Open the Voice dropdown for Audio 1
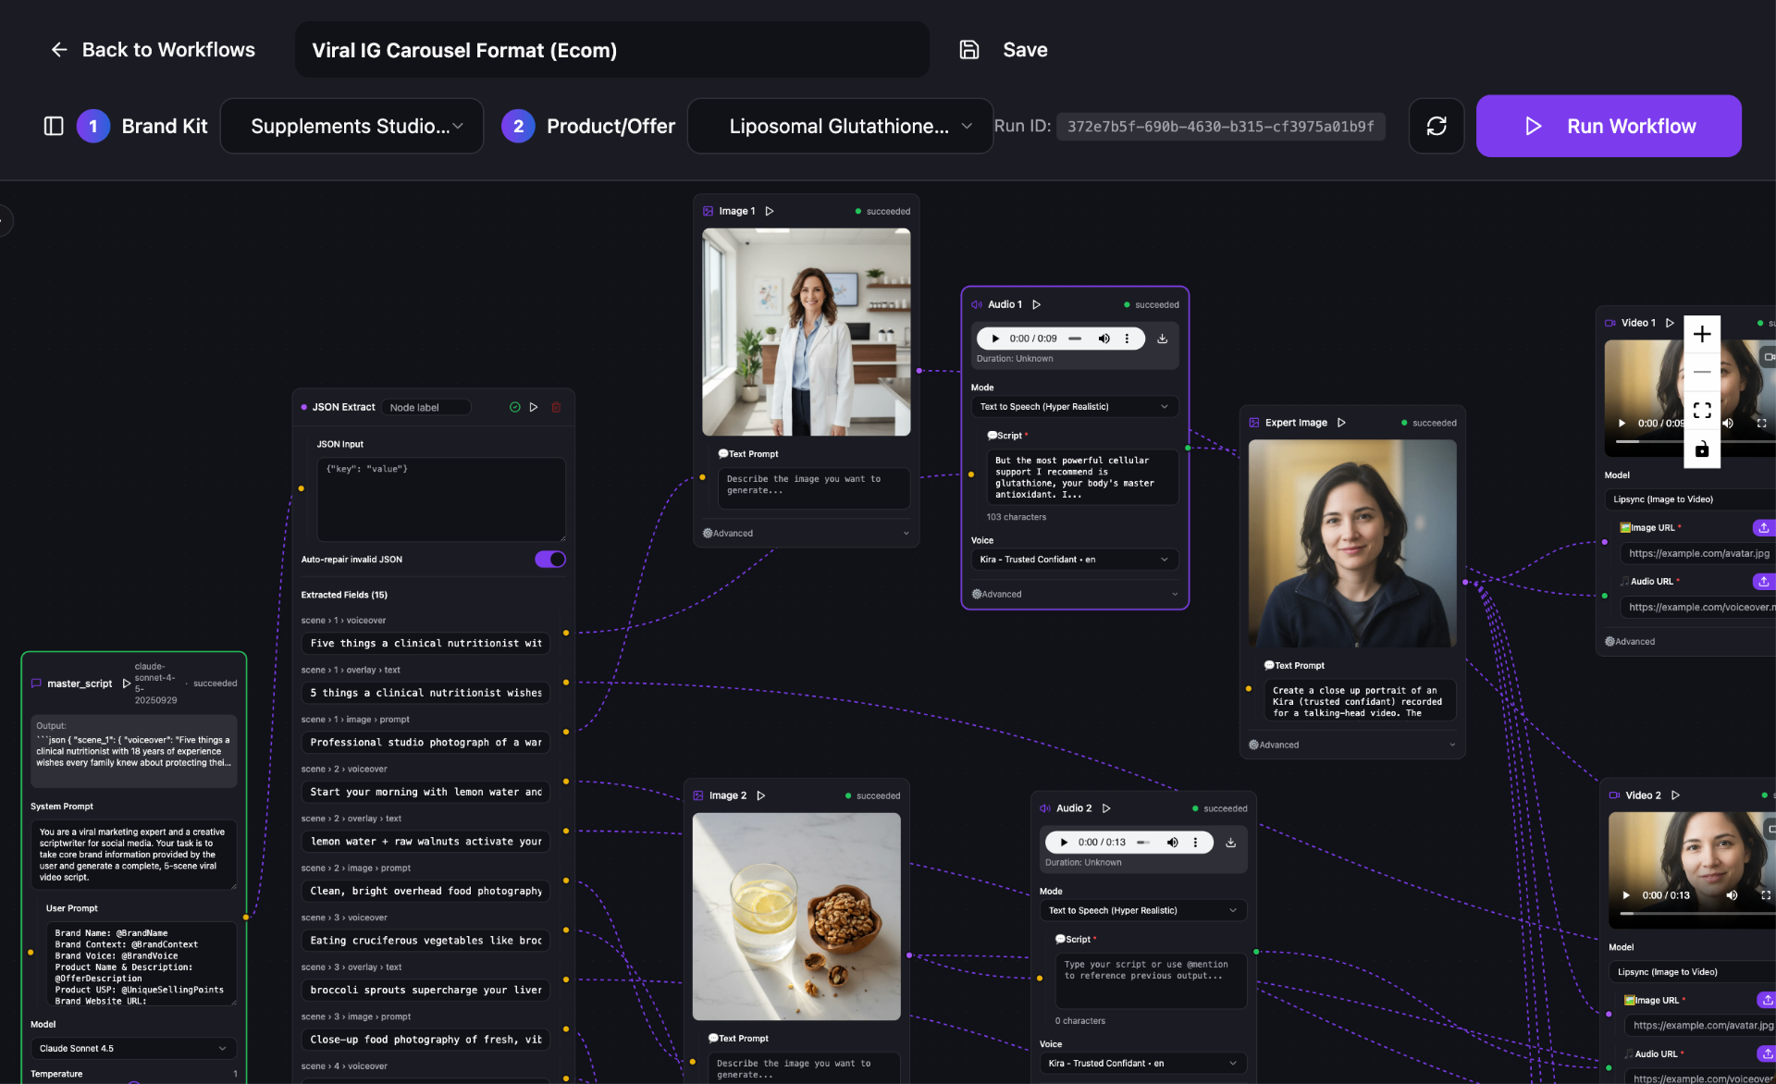The image size is (1776, 1084). click(x=1074, y=560)
